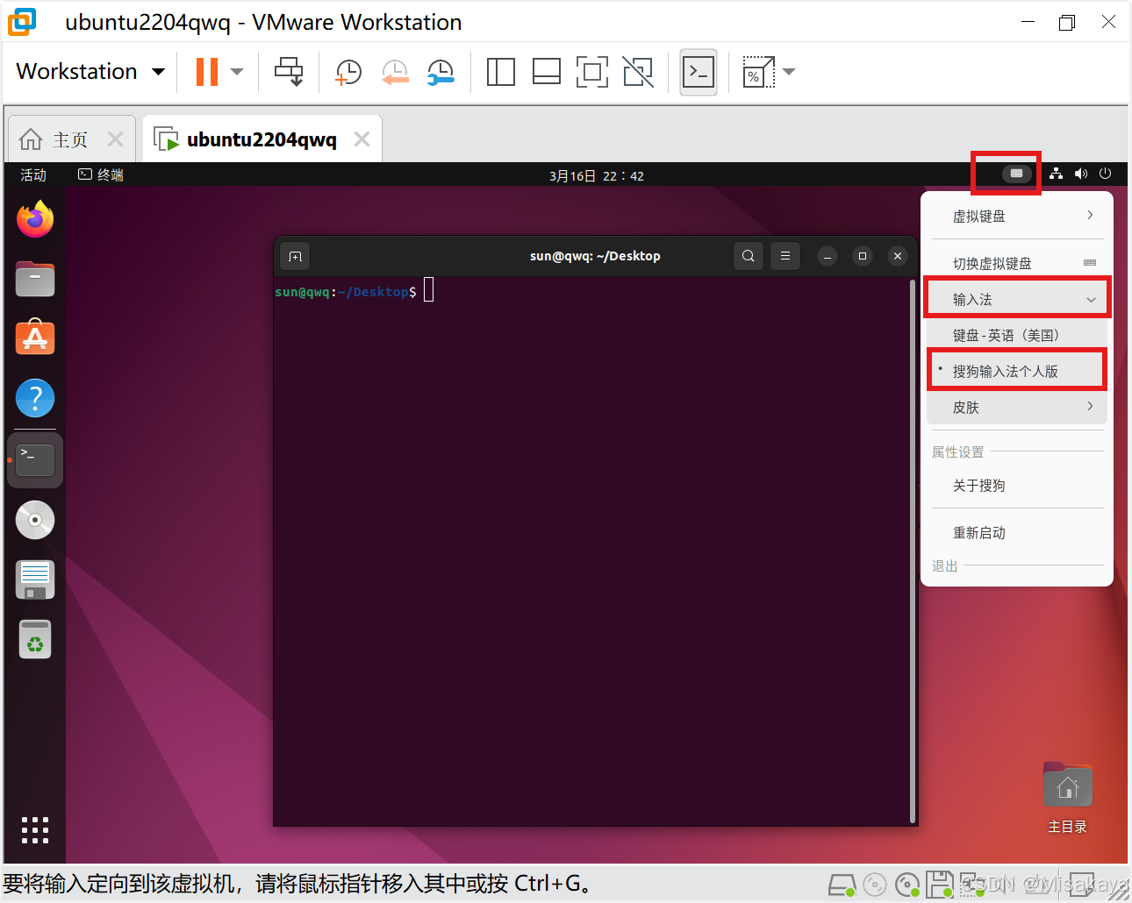Close the 主页 tab

tap(115, 139)
